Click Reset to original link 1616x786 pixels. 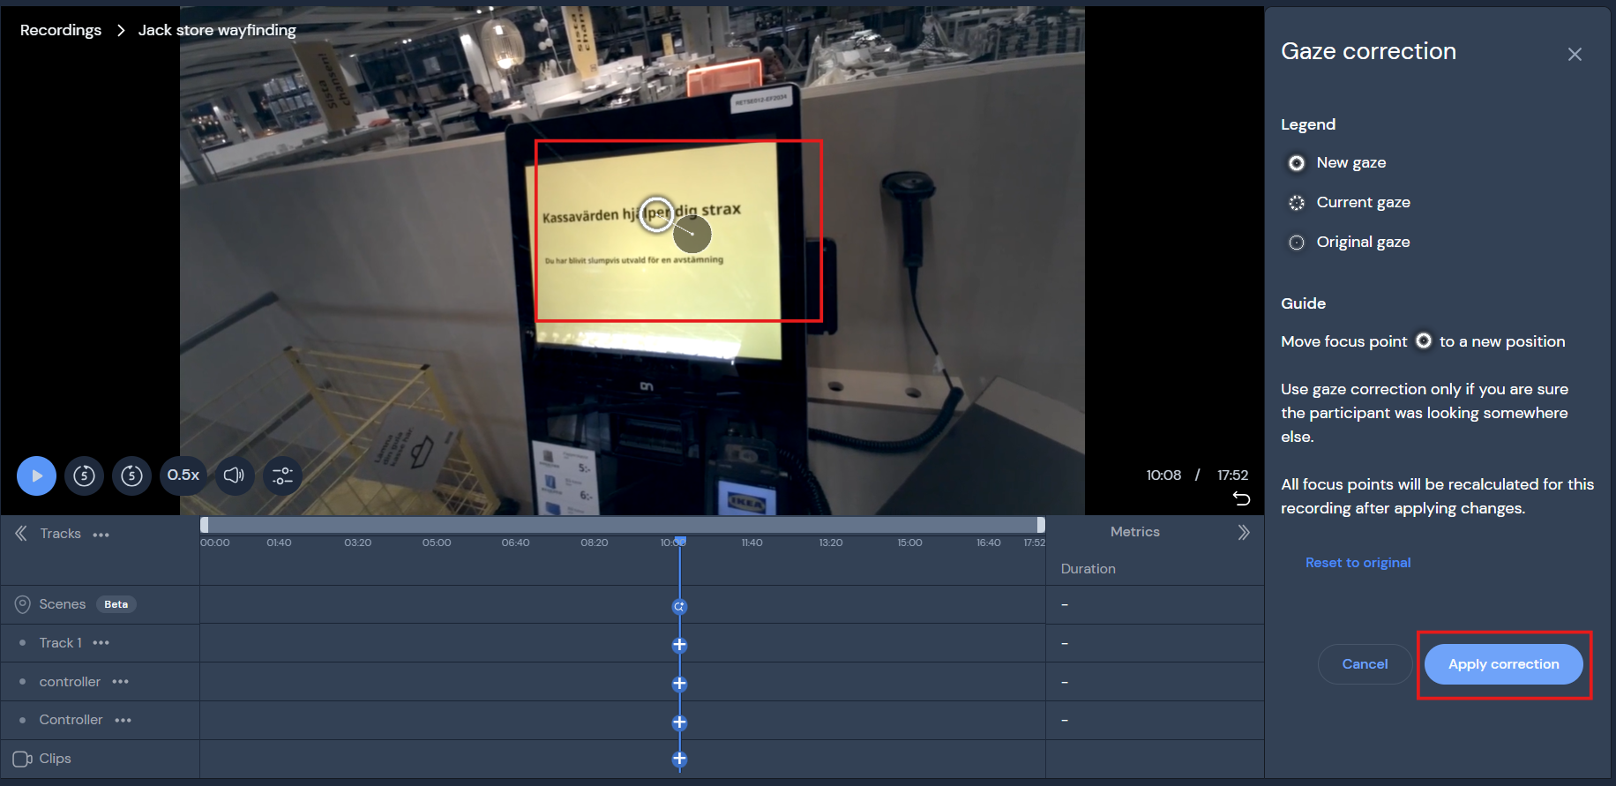click(1358, 563)
